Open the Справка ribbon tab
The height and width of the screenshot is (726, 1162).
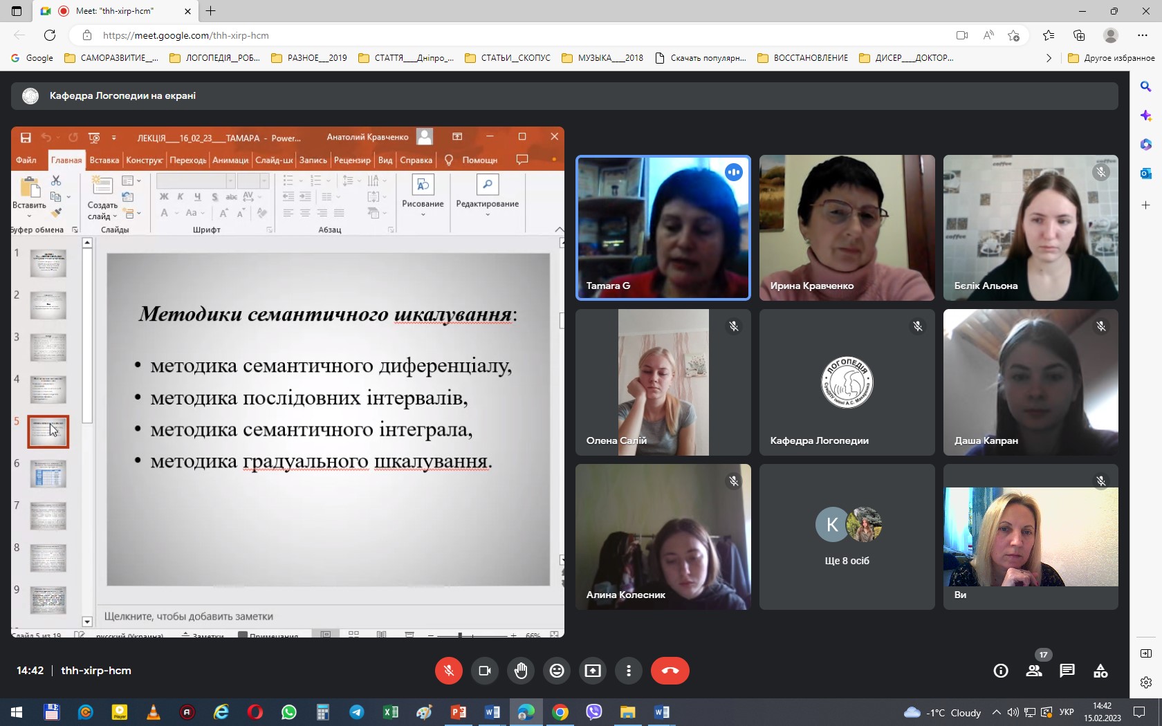tap(416, 160)
